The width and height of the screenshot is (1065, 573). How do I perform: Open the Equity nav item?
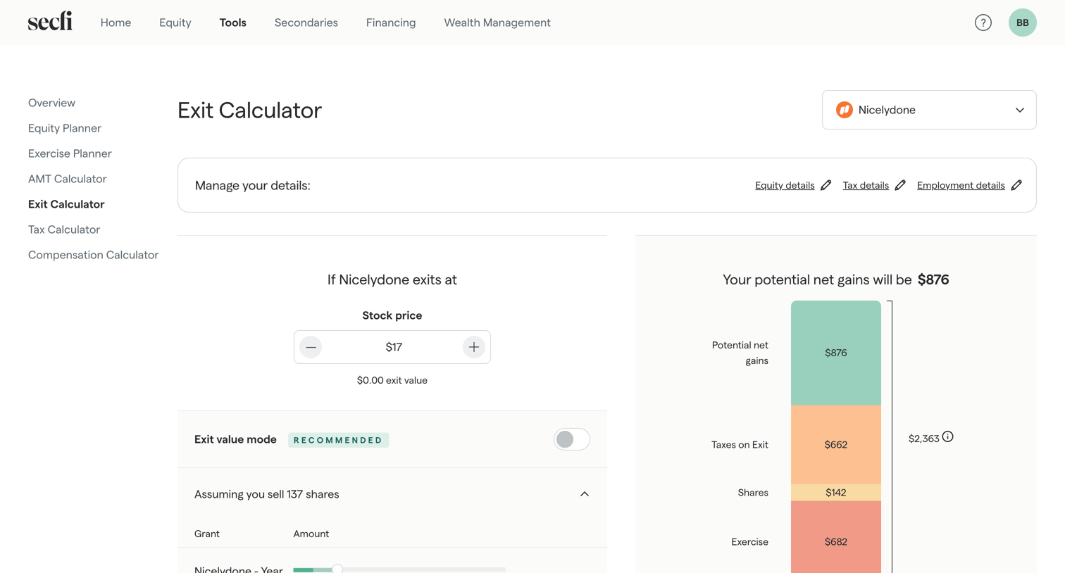click(175, 23)
